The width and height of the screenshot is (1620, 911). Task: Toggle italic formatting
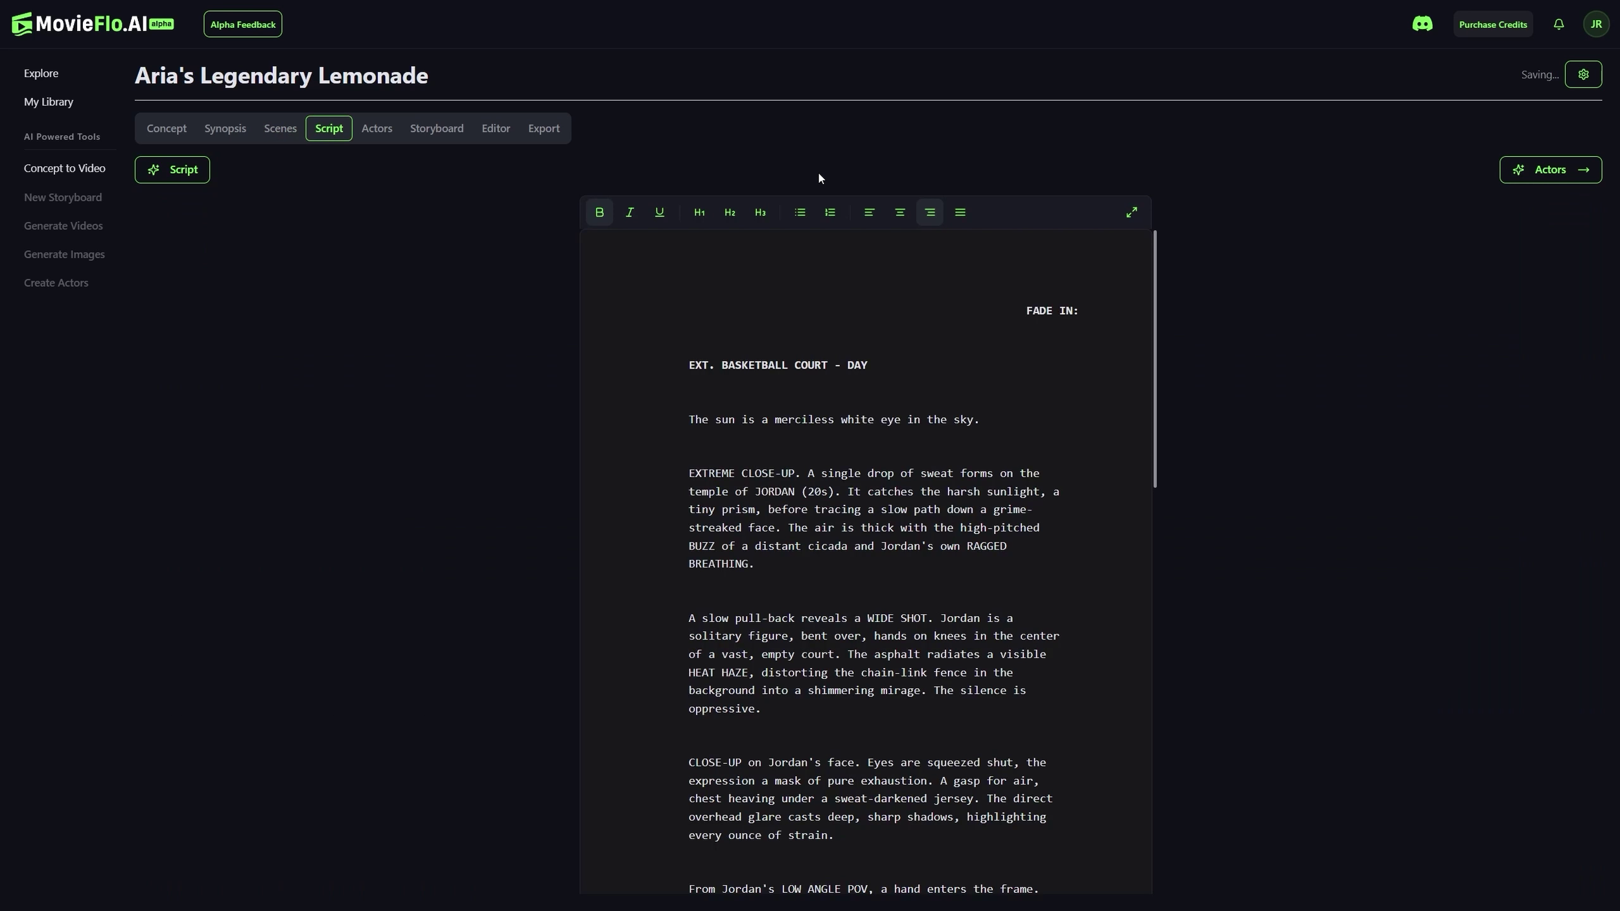pos(629,213)
